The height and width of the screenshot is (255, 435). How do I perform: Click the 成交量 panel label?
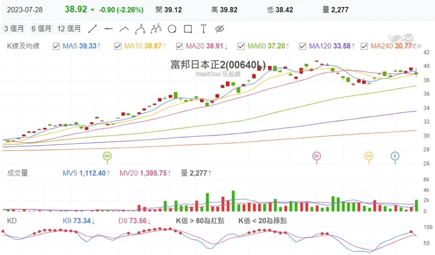coord(18,173)
